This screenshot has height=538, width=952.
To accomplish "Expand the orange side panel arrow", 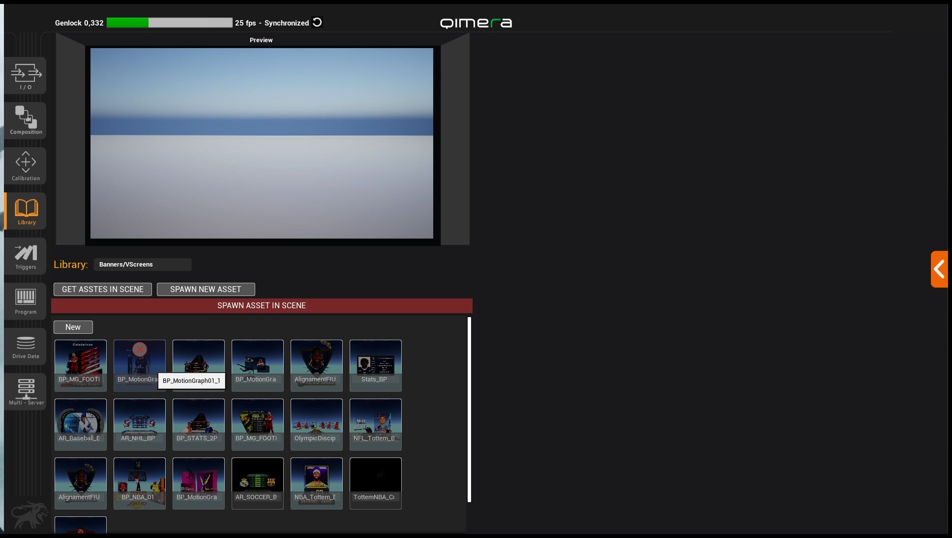I will pyautogui.click(x=939, y=269).
